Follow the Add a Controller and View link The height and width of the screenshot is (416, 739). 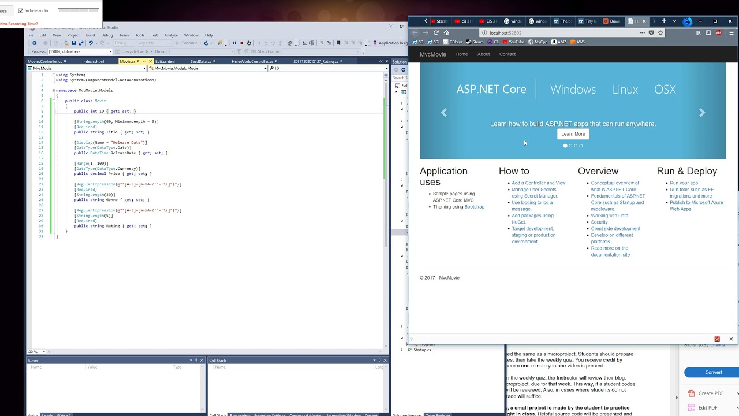(539, 183)
